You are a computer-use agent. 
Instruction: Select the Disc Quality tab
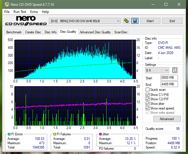click(68, 32)
